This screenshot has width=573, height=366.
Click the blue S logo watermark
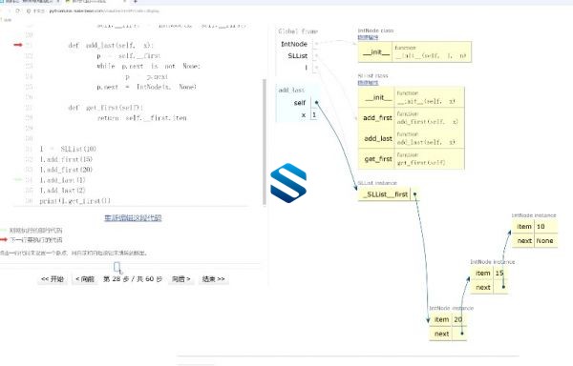(x=288, y=183)
